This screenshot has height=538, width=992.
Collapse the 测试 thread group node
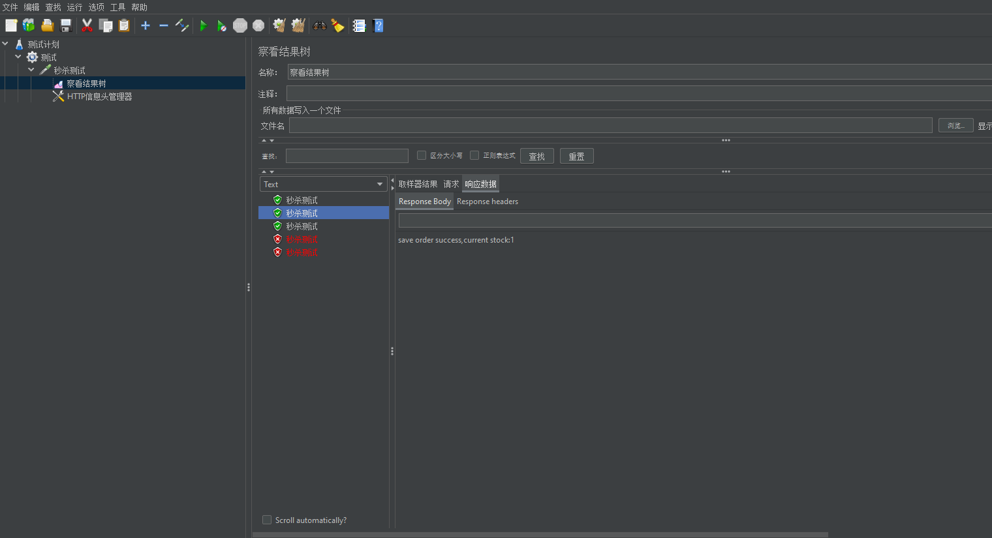(18, 57)
